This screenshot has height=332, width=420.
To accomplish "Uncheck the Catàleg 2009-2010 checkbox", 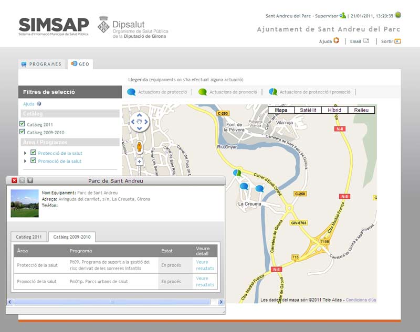I will [22, 132].
